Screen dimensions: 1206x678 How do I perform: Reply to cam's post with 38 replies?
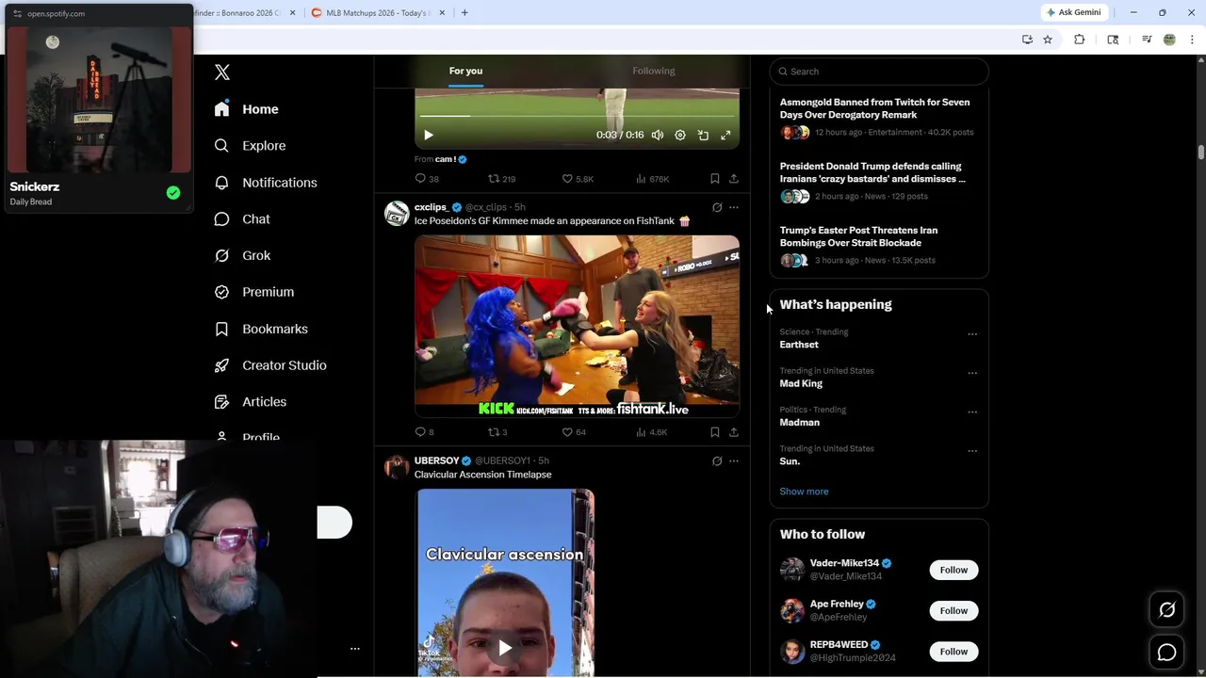tap(427, 179)
